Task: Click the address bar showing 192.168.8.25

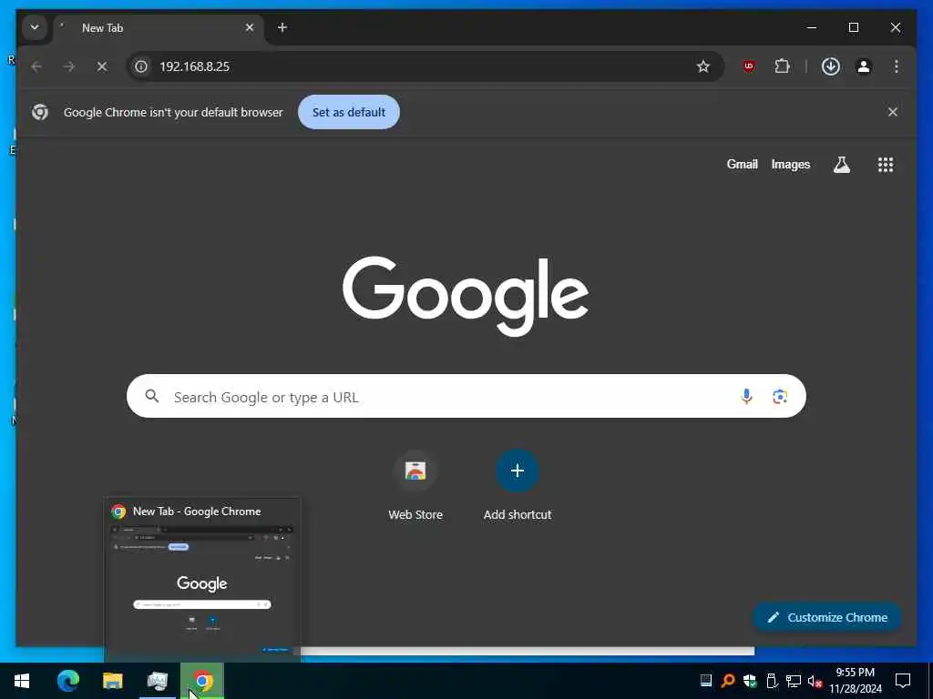Action: (425, 66)
